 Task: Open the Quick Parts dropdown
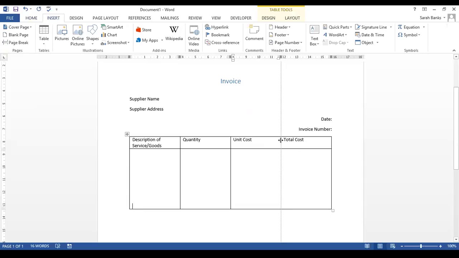click(x=337, y=27)
